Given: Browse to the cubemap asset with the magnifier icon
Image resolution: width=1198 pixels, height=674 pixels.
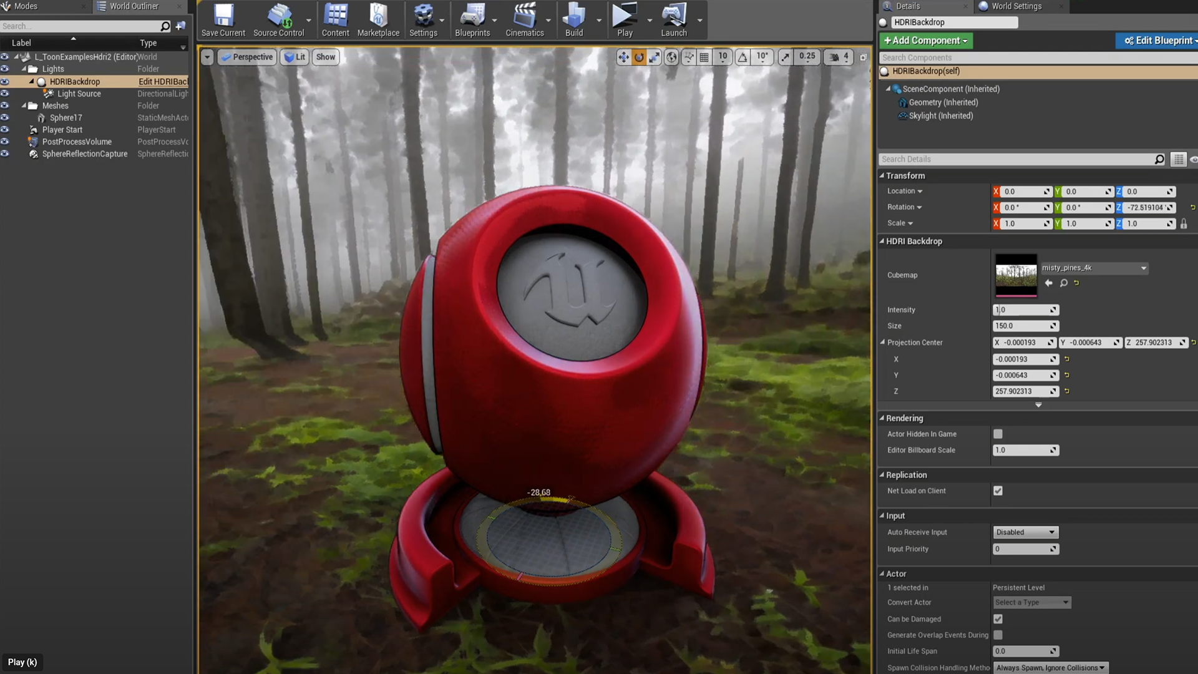Looking at the screenshot, I should click(x=1064, y=283).
